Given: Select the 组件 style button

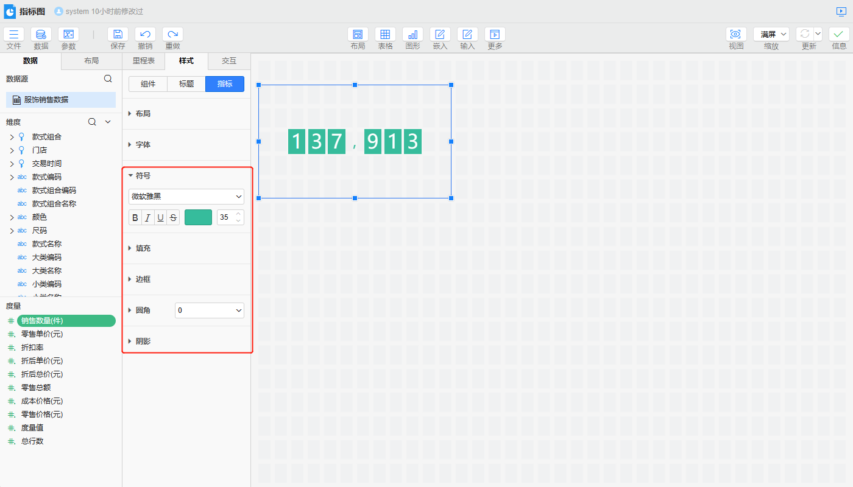Looking at the screenshot, I should 148,84.
